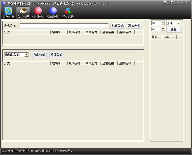Viewport: 192px width, 155px height.
Task: Expand the 冷 dropdown
Action: pos(163,29)
